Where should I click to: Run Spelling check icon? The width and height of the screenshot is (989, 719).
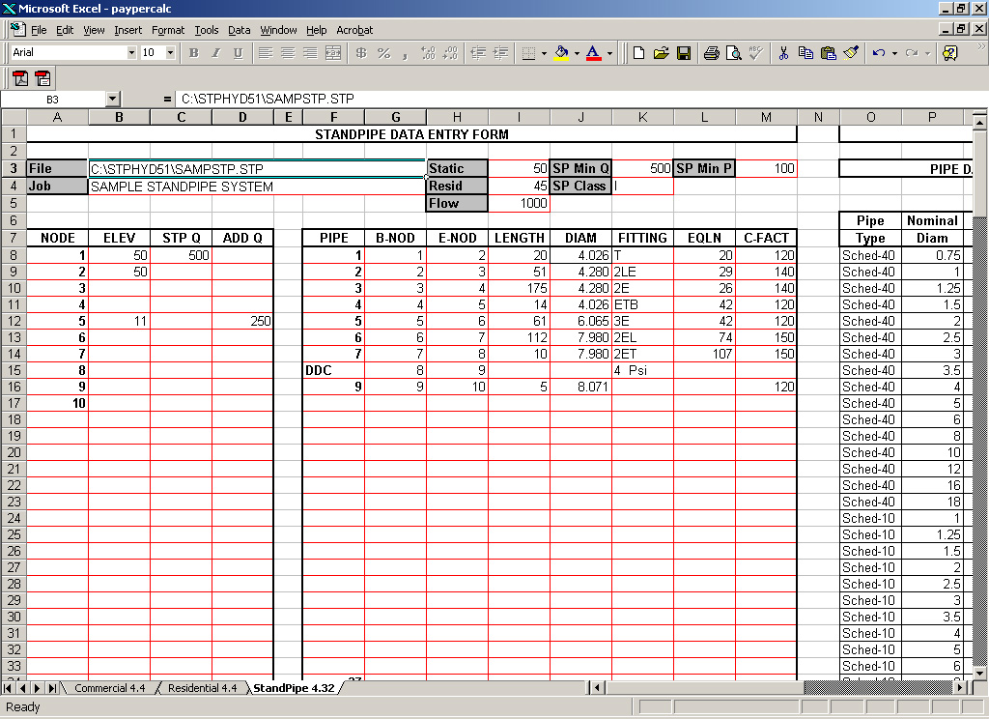point(755,53)
